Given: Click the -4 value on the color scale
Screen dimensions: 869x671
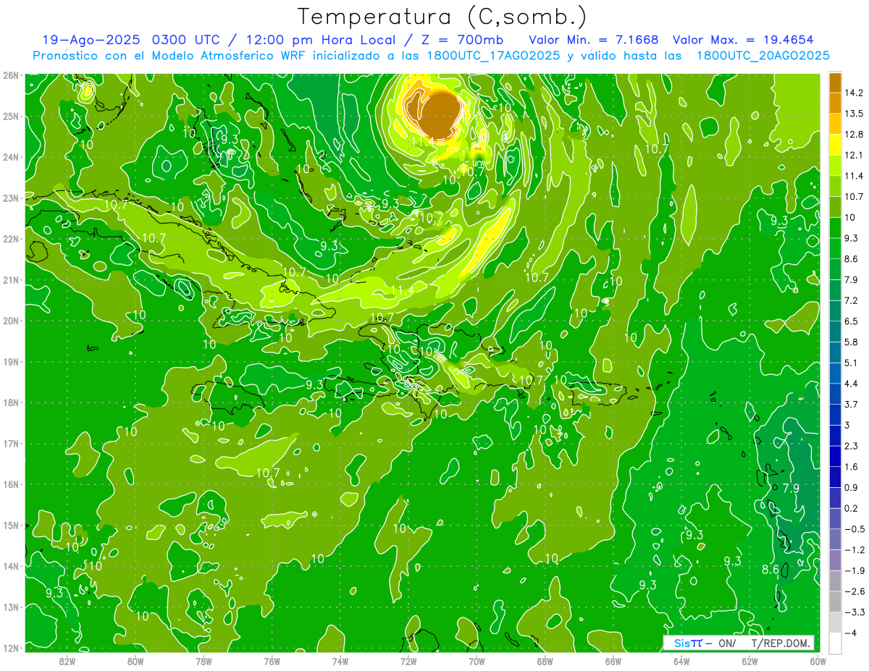Looking at the screenshot, I should pos(852,633).
